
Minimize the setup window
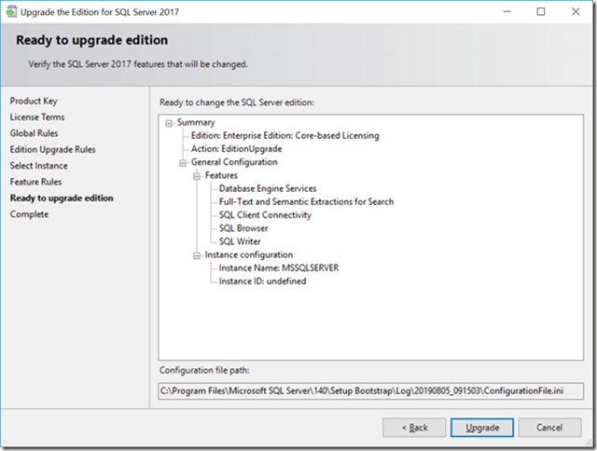(x=507, y=12)
